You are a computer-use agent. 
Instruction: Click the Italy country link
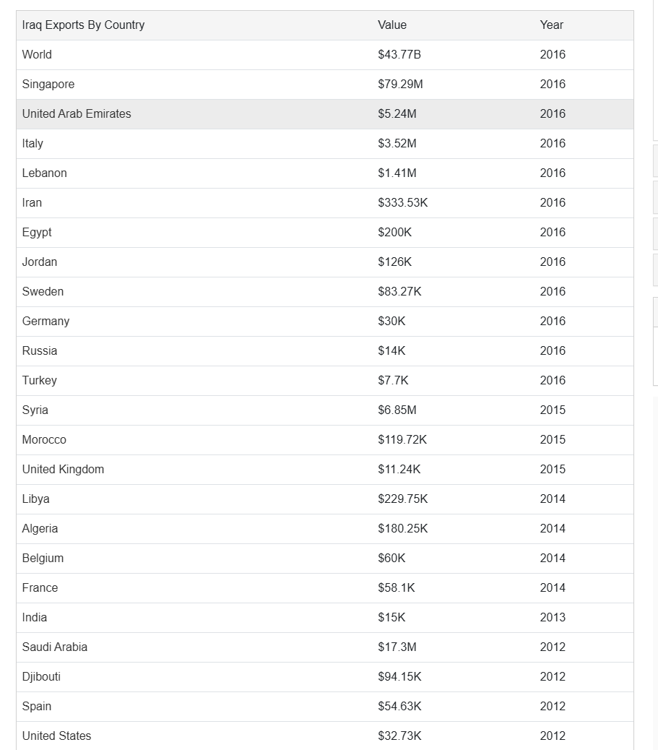click(x=33, y=144)
